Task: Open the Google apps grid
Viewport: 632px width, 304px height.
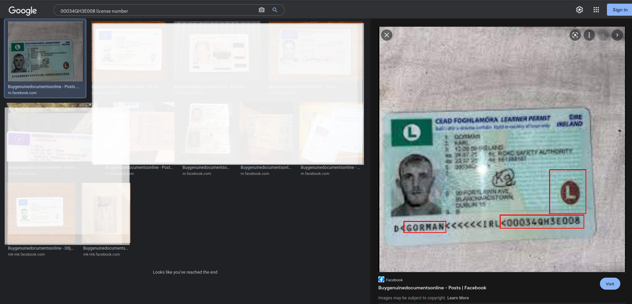Action: [x=596, y=10]
